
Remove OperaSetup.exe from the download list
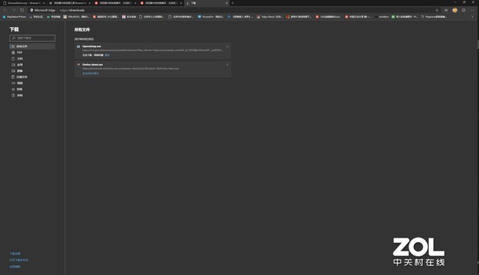coord(228,46)
